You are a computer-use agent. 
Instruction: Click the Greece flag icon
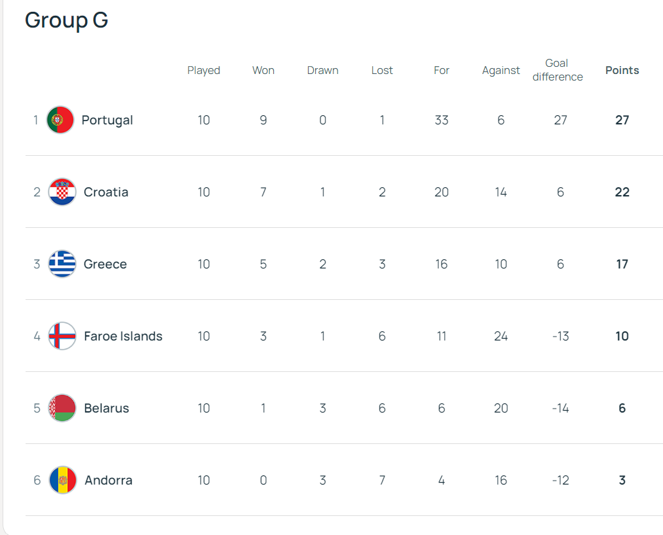[x=62, y=264]
